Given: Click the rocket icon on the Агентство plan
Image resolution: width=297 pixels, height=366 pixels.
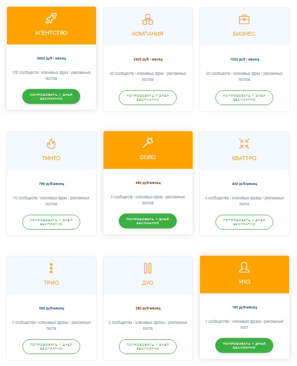Looking at the screenshot, I should (51, 19).
